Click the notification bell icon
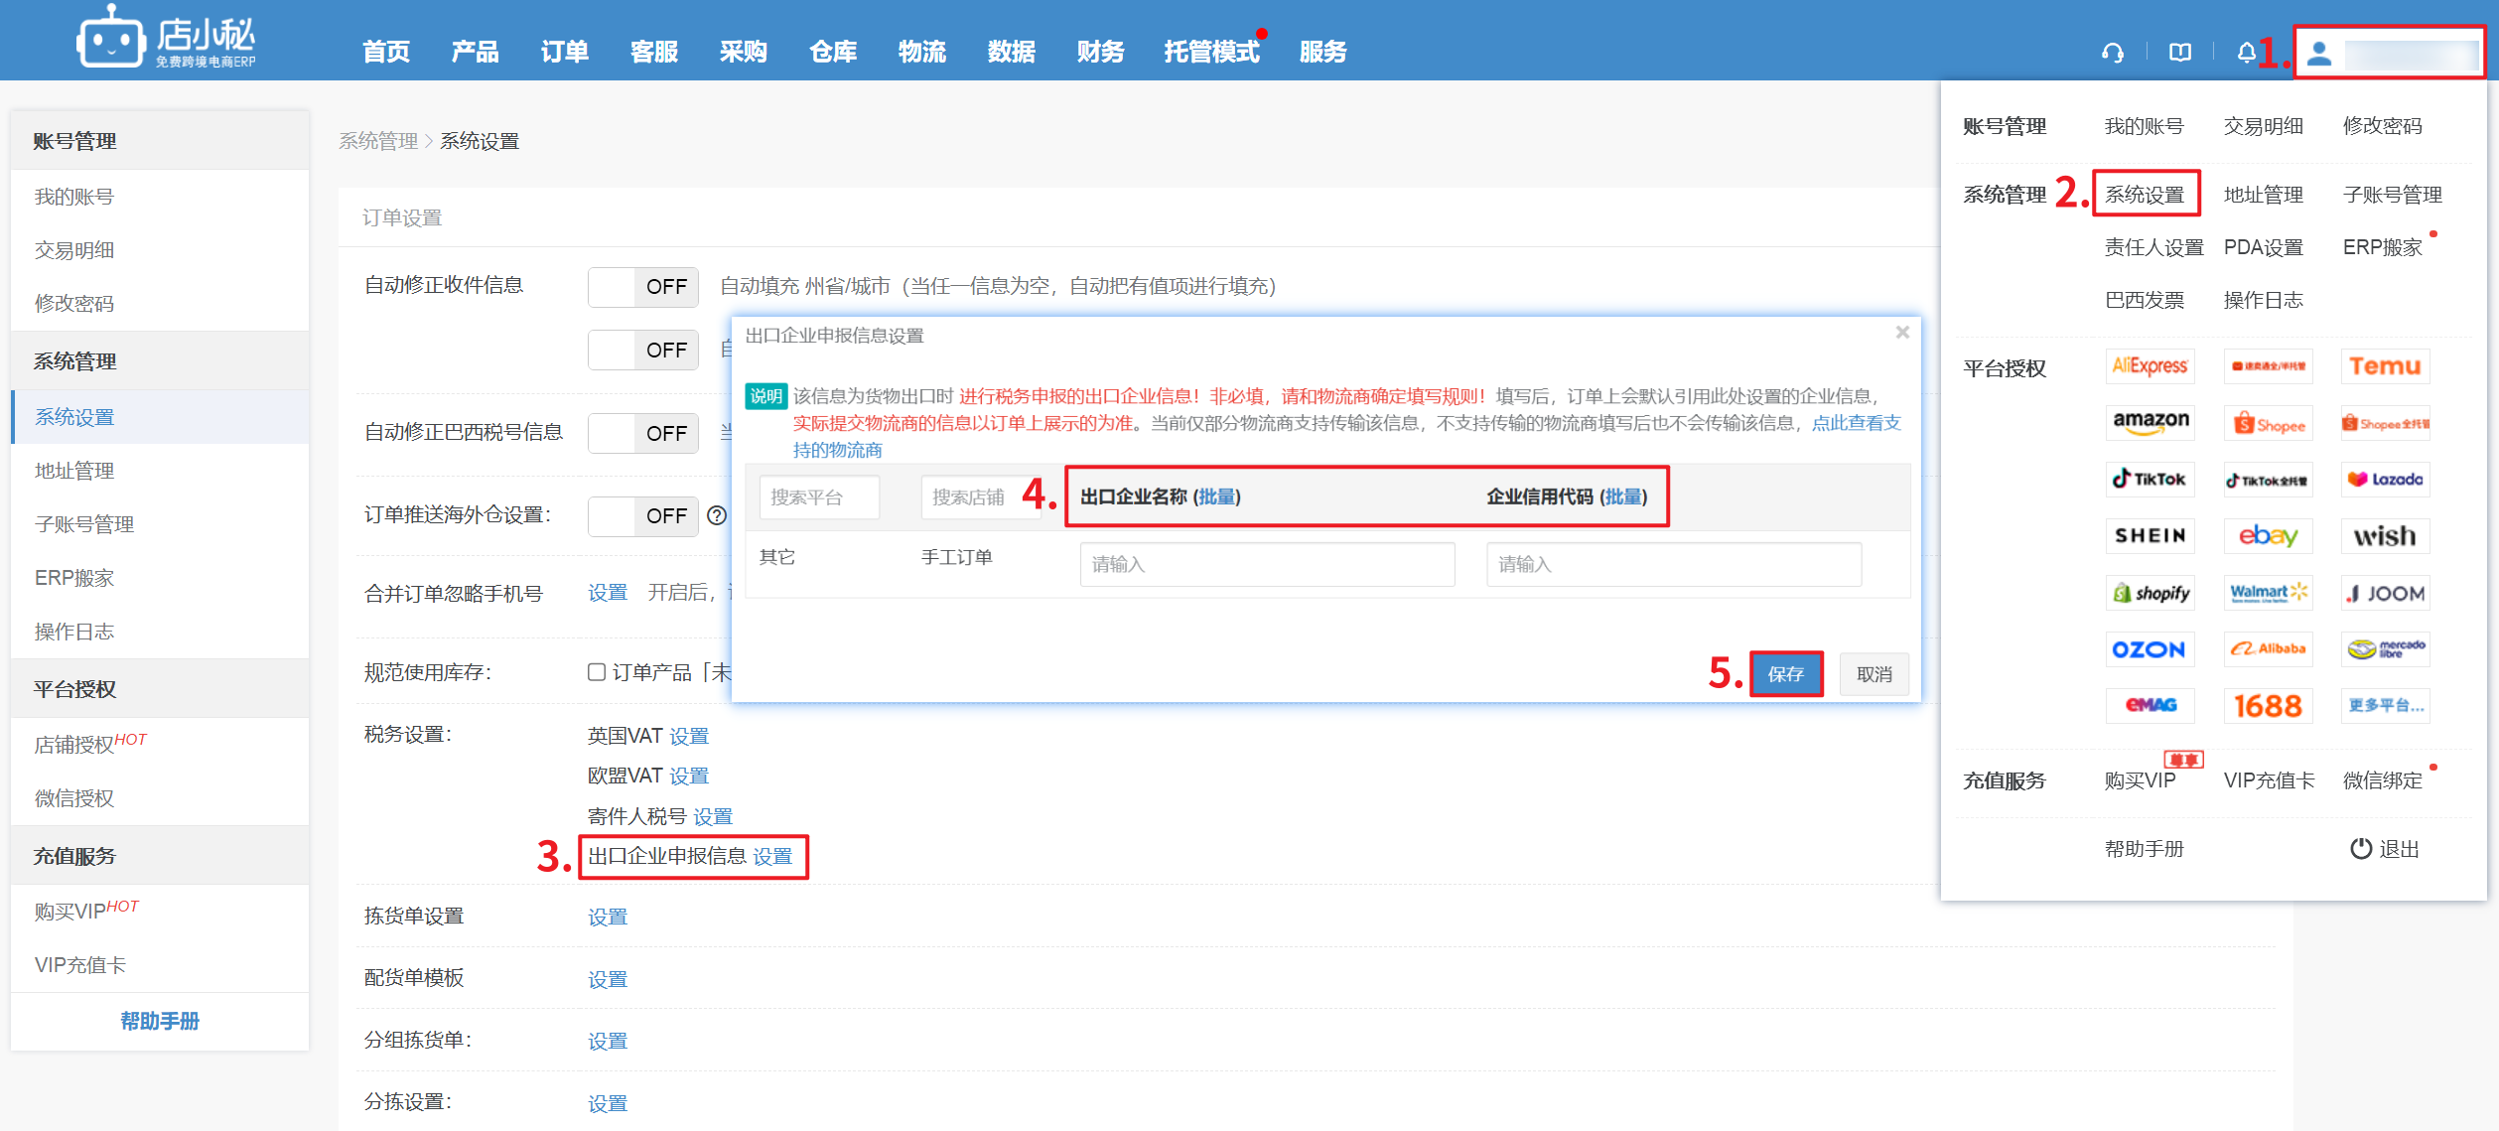This screenshot has width=2499, height=1131. (2246, 53)
